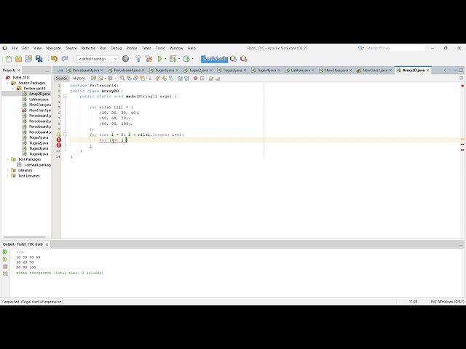The height and width of the screenshot is (349, 466).
Task: Toggle Highlight Search icon in editor toolbar
Action: 142,79
